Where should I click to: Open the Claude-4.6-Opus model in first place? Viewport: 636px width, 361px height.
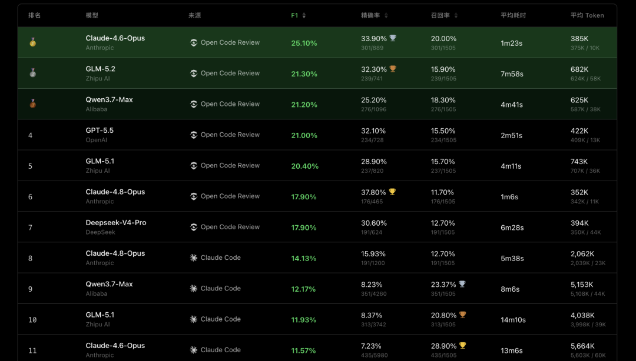115,38
